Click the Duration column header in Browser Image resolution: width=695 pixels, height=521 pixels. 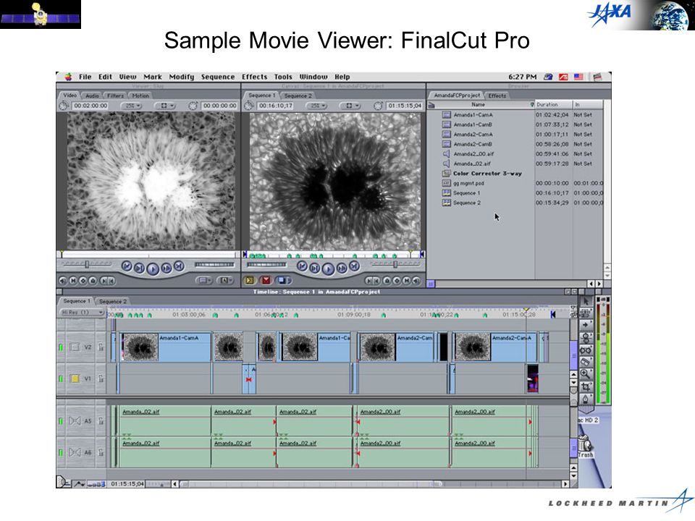(552, 104)
